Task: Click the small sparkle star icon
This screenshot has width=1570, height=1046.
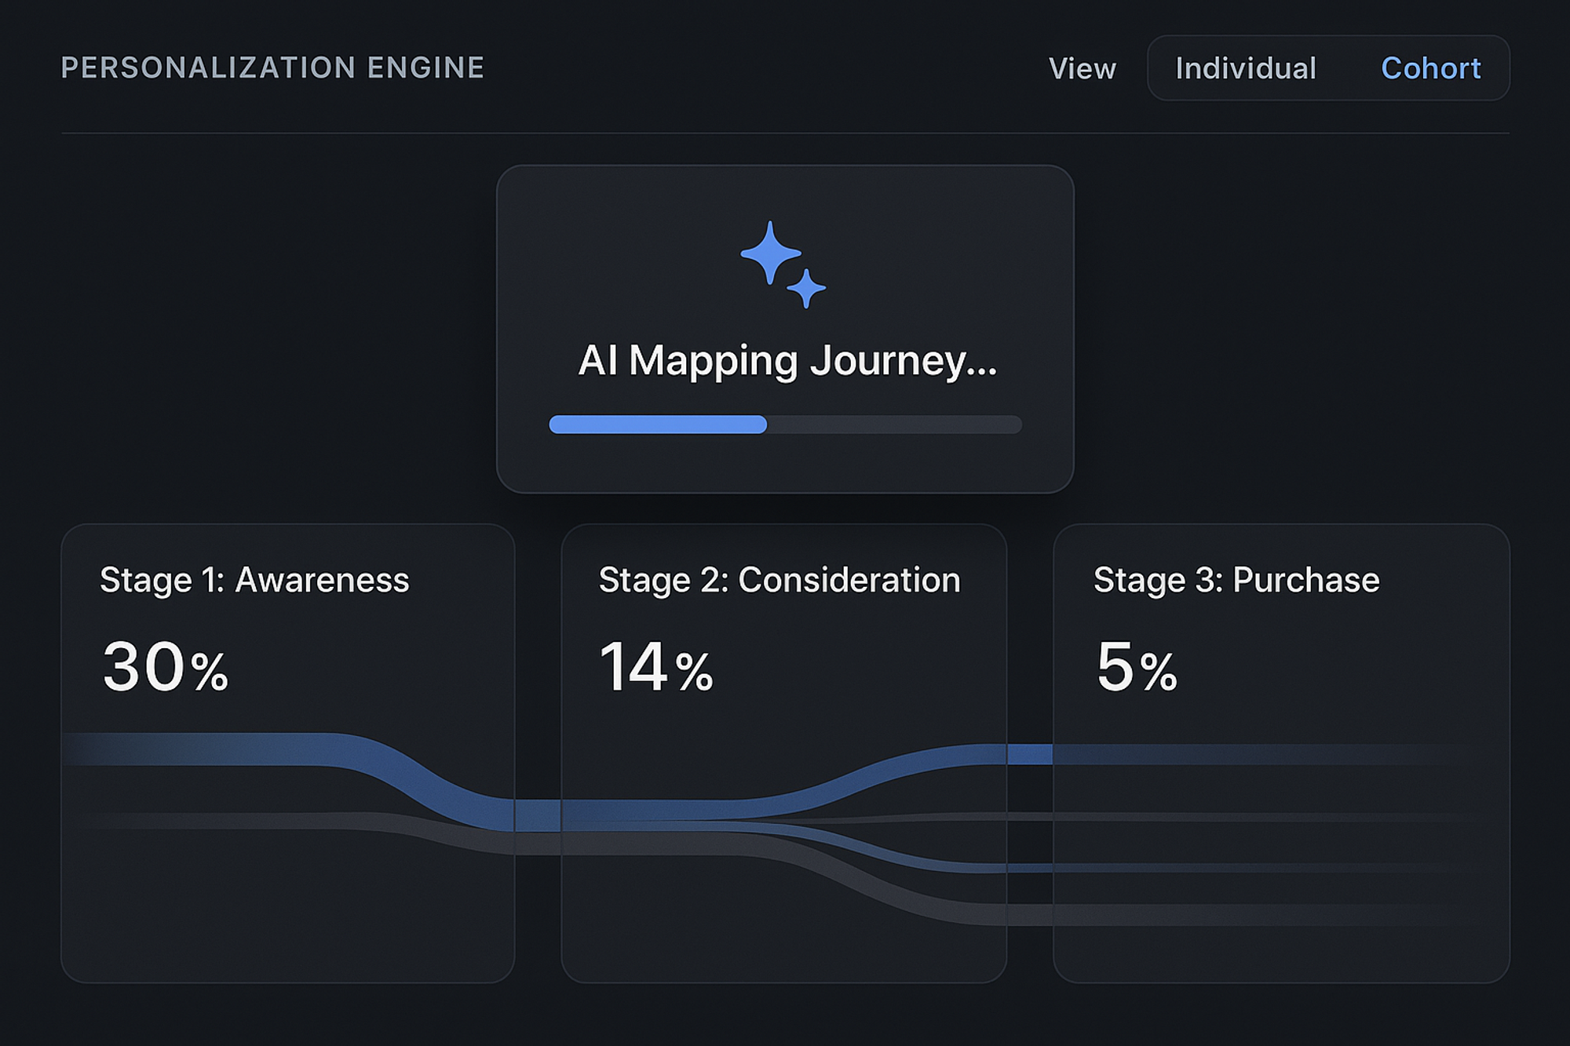Action: [x=806, y=289]
